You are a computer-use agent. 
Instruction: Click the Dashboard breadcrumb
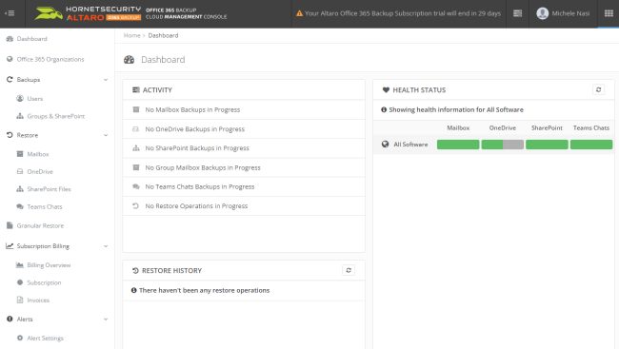pyautogui.click(x=163, y=35)
